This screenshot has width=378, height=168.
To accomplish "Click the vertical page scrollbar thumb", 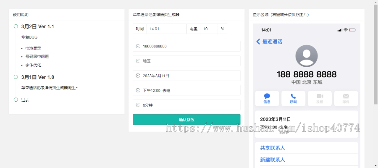I will point(375,55).
